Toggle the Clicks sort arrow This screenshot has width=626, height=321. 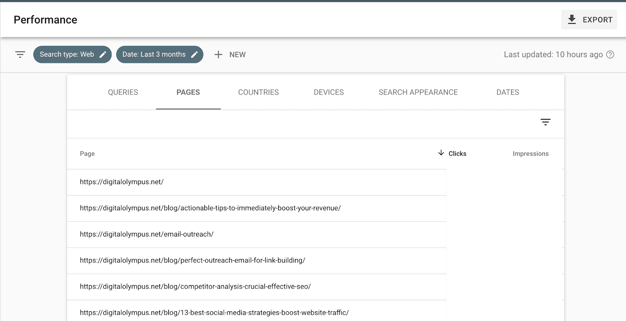click(x=441, y=153)
